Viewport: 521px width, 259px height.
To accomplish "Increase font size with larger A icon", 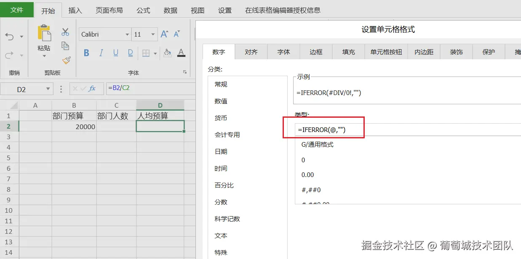I will pos(165,34).
